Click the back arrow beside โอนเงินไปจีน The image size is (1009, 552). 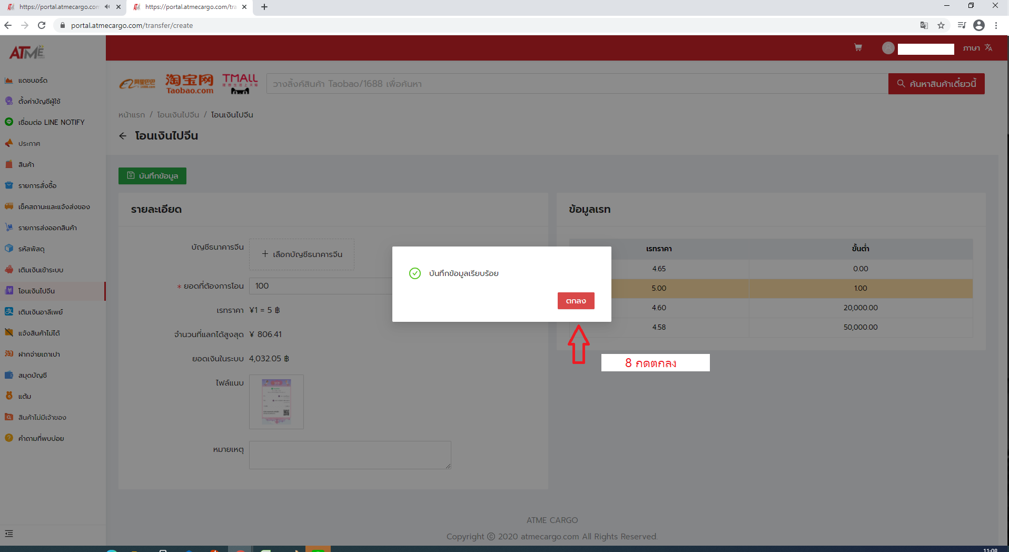click(x=123, y=136)
